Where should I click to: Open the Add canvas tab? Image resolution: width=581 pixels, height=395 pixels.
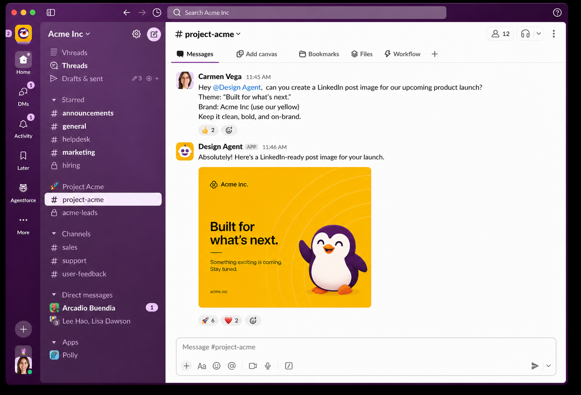point(257,54)
